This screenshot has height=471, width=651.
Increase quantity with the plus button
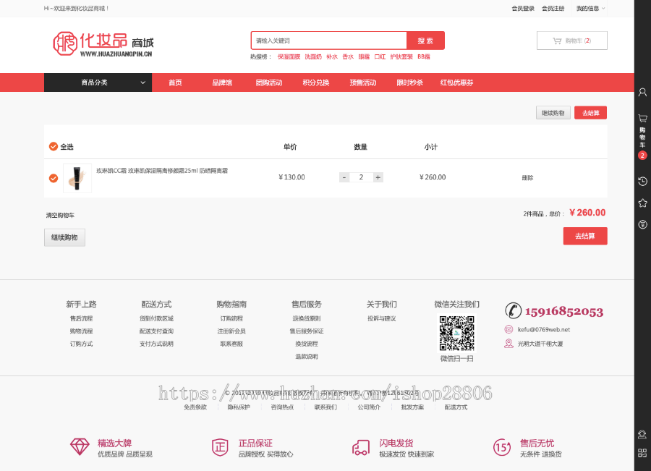378,177
